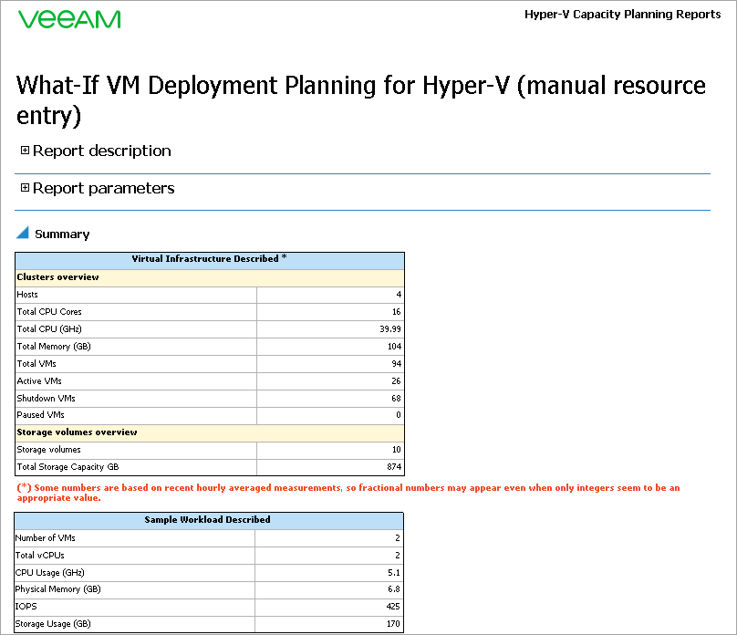Screen dimensions: 737x635
Task: Click the Virtual Infrastructure Described table header
Action: click(210, 259)
